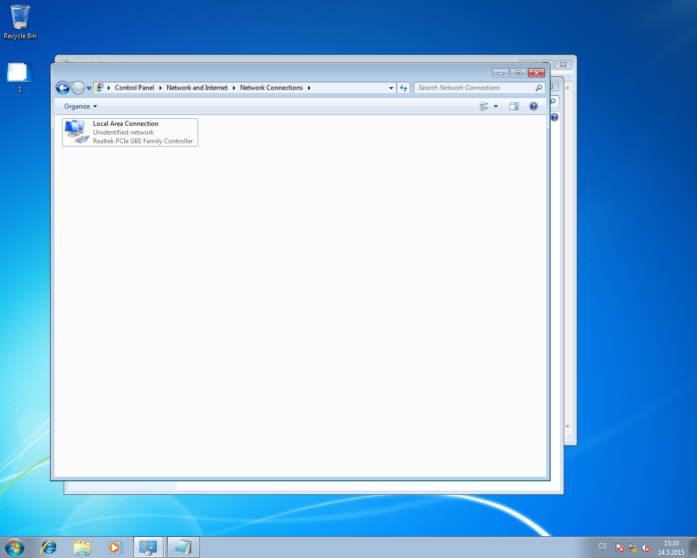Refresh the Network Connections view

(x=403, y=88)
